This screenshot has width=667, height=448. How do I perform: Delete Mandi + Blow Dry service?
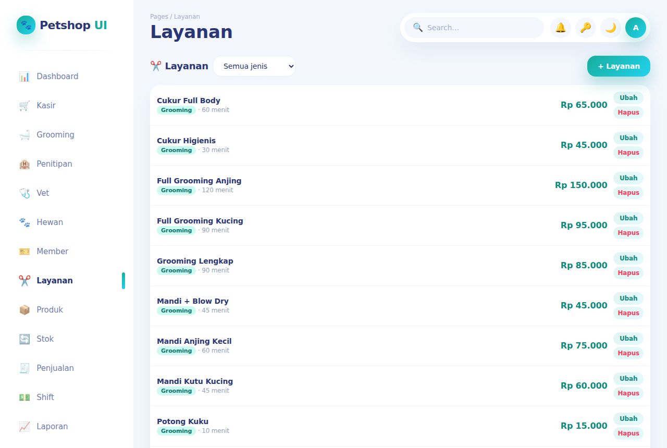pyautogui.click(x=628, y=313)
